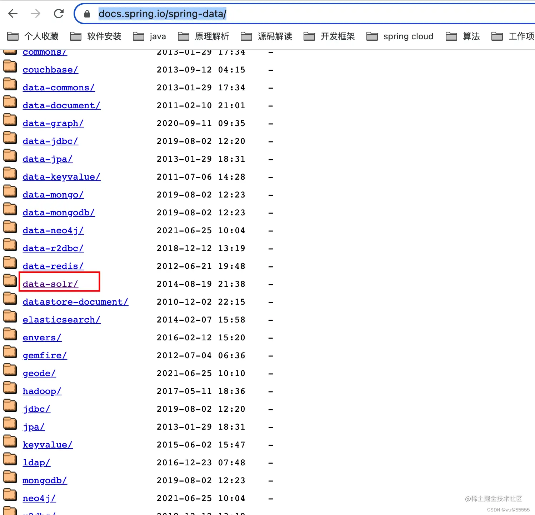Open the spring cloud bookmark folder

(x=400, y=36)
